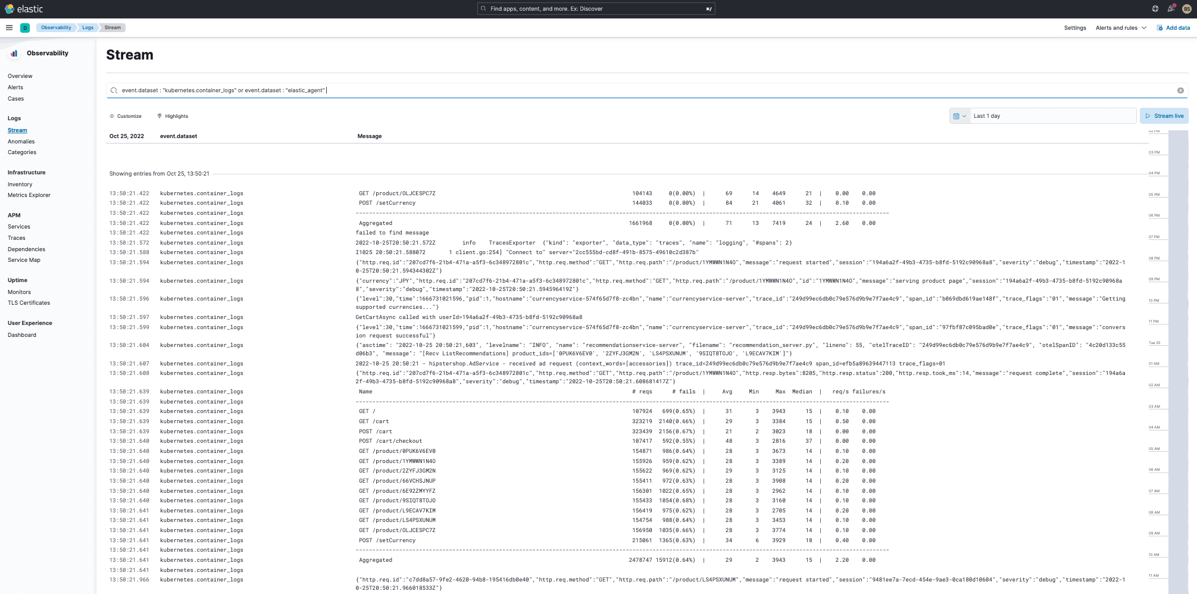Open the hamburger navigation menu
1197x594 pixels.
click(9, 27)
